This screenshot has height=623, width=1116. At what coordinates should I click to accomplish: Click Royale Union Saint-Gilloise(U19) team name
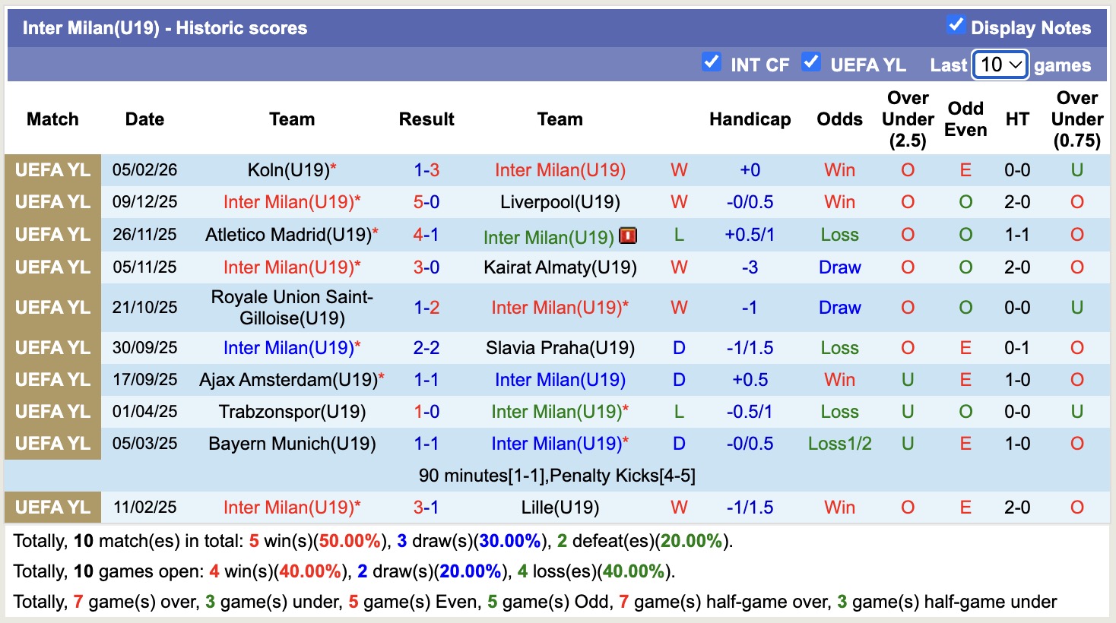point(292,308)
